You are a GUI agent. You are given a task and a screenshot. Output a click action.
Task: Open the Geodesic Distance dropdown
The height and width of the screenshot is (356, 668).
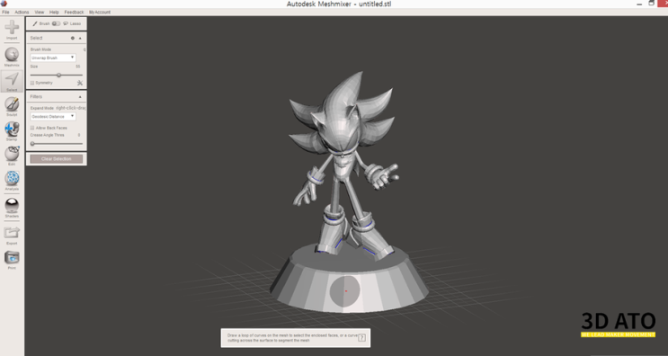[x=53, y=116]
